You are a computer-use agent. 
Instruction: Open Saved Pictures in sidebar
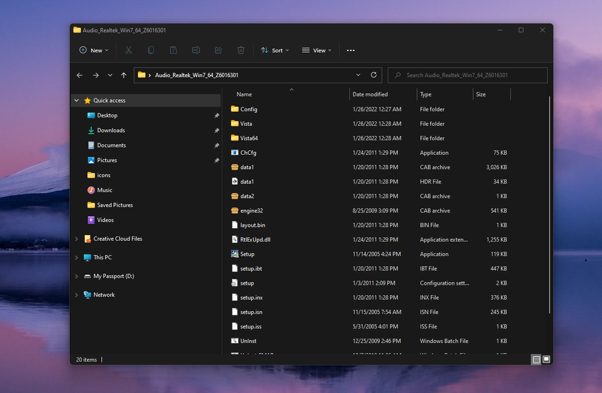(114, 205)
